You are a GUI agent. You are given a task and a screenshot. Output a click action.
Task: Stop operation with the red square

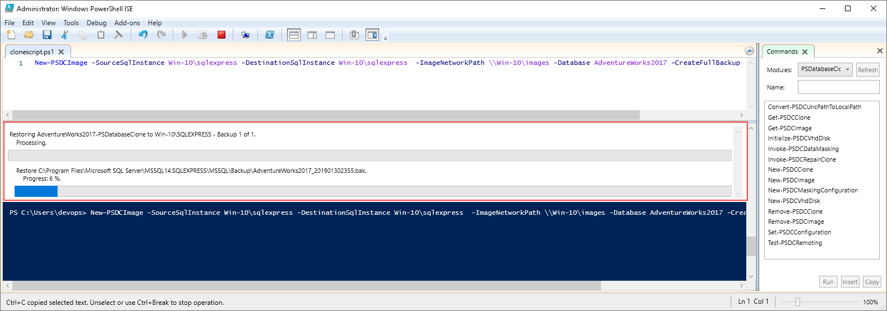coord(221,35)
